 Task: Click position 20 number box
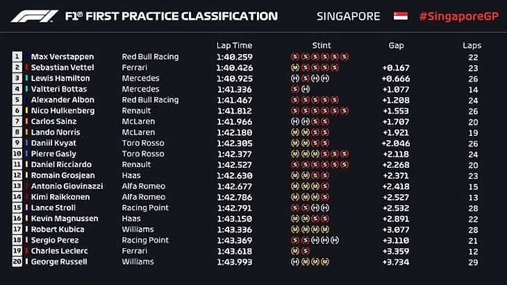17,261
